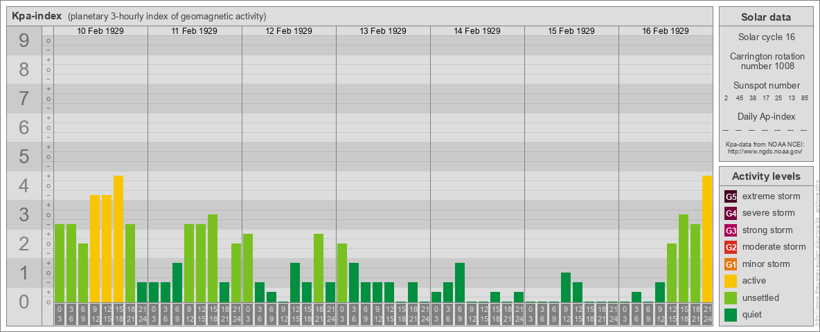This screenshot has height=332, width=820.
Task: Click the yellow bar at 21-24 on 16 Feb
Action: pos(706,239)
